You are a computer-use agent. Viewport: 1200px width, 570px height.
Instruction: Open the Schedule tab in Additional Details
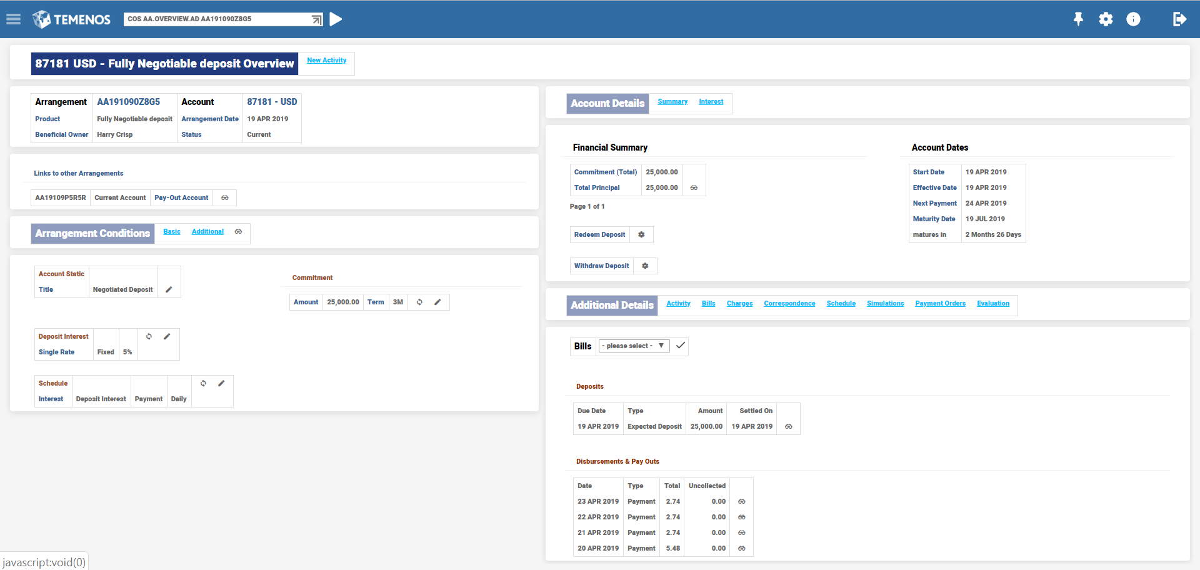pos(841,304)
